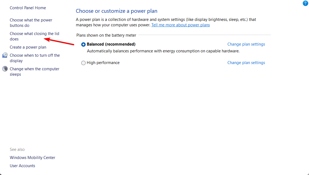Click the Balanced plan description text
This screenshot has height=175, width=309.
coord(163,51)
